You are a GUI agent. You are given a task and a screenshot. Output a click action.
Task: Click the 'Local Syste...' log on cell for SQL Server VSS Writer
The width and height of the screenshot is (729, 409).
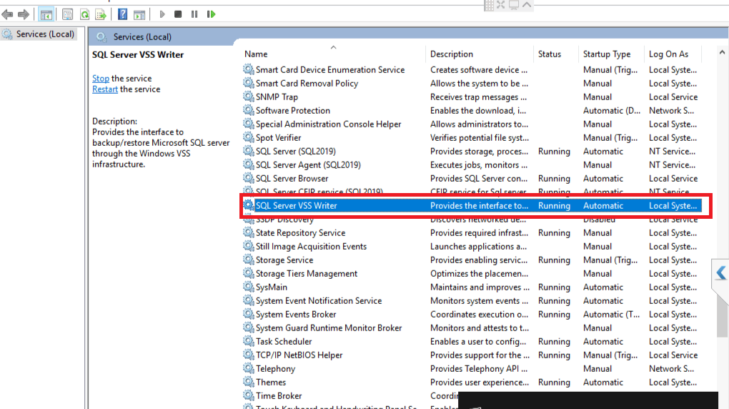click(x=673, y=205)
